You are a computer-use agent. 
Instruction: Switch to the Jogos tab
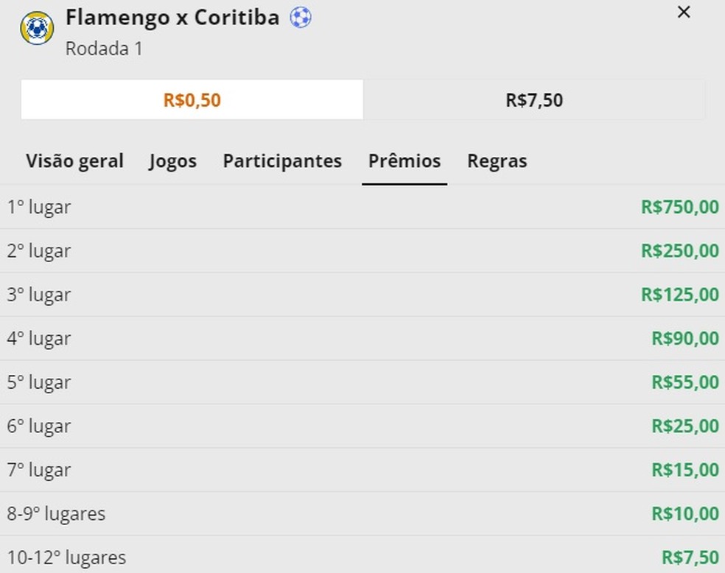pos(172,161)
